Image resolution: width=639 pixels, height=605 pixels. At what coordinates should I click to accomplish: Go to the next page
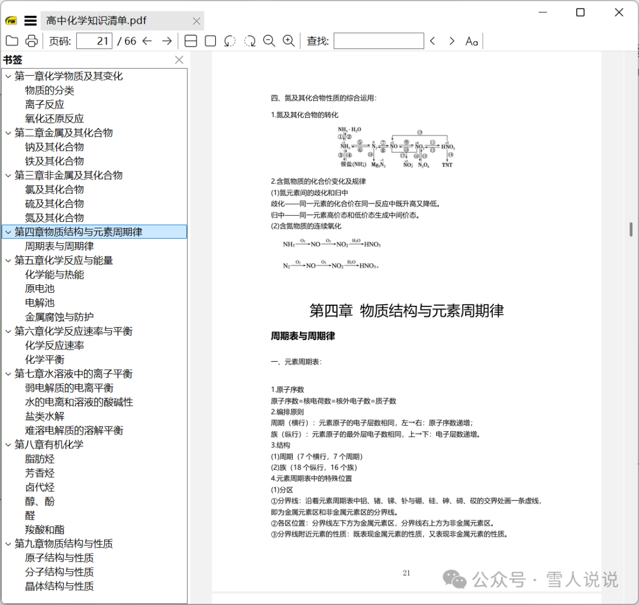167,41
